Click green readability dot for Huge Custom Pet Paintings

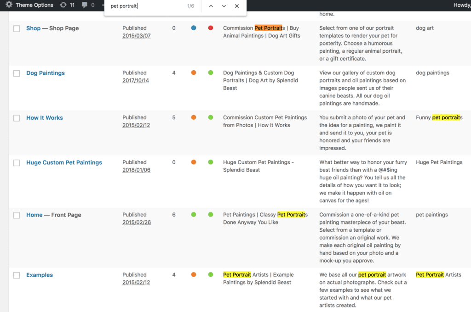(211, 162)
